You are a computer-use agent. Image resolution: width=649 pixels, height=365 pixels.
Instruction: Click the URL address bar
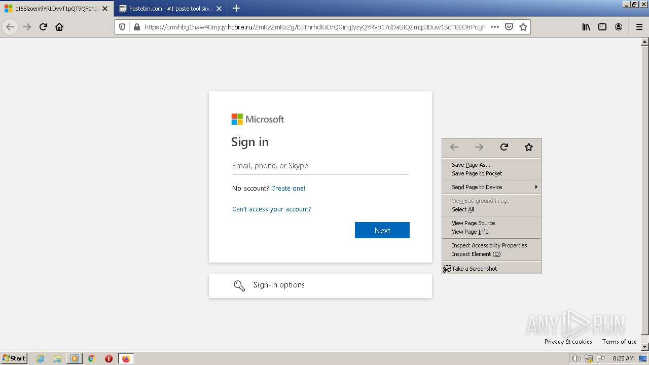coord(314,27)
